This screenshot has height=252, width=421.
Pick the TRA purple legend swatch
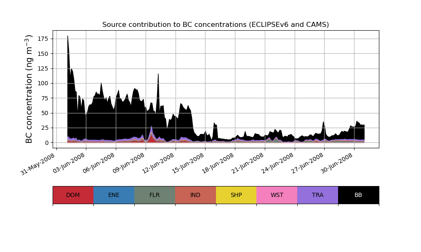[x=317, y=195]
